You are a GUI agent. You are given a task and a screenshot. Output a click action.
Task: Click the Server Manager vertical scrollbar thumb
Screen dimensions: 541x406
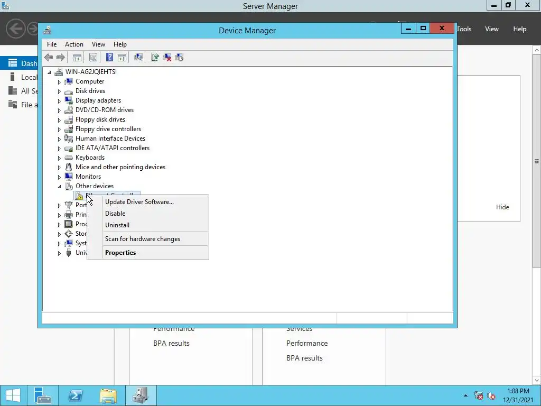537,161
